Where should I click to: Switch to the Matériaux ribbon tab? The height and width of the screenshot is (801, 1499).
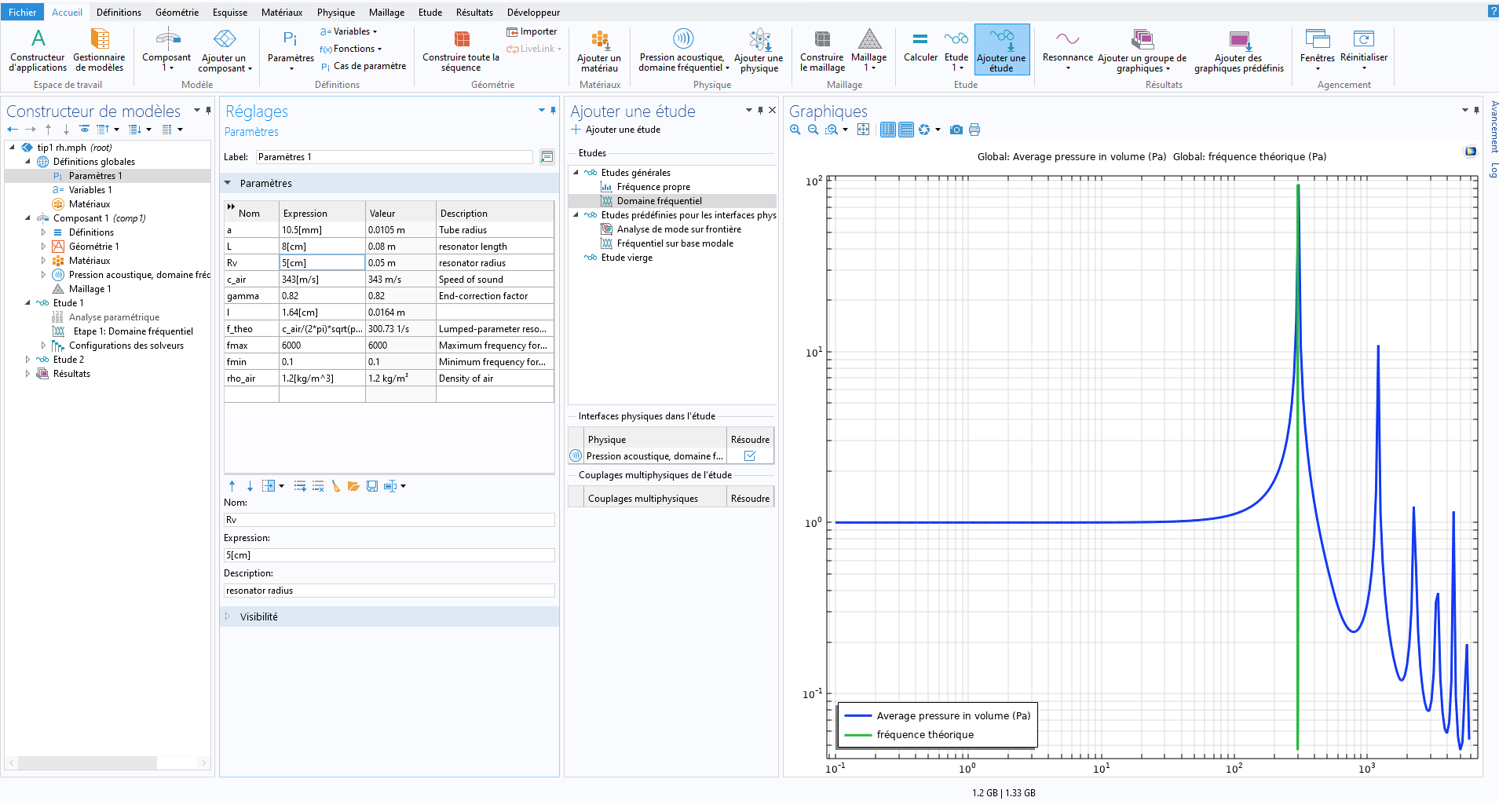tap(282, 13)
